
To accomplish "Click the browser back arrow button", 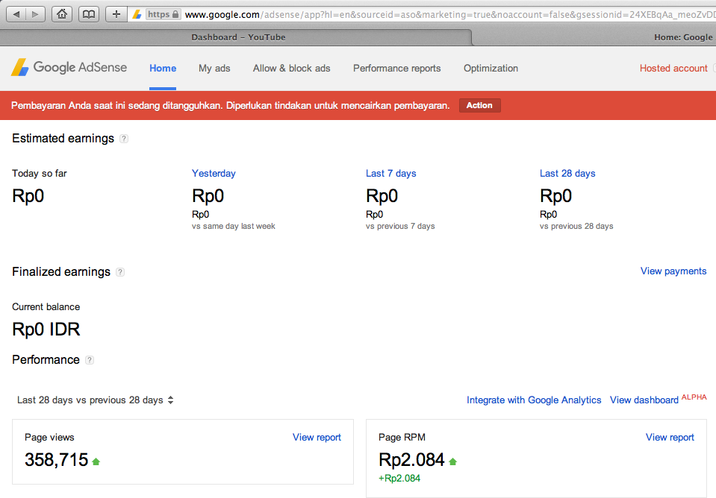I will click(16, 14).
